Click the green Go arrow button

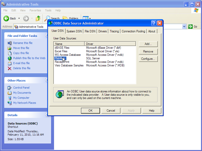pos(190,27)
